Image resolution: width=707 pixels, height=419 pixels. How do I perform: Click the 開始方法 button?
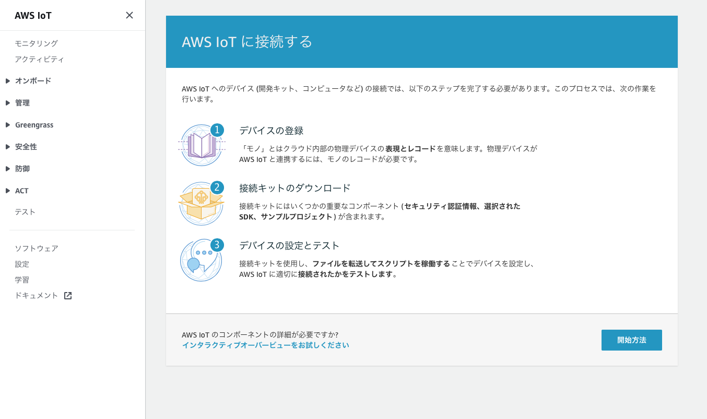(x=632, y=340)
